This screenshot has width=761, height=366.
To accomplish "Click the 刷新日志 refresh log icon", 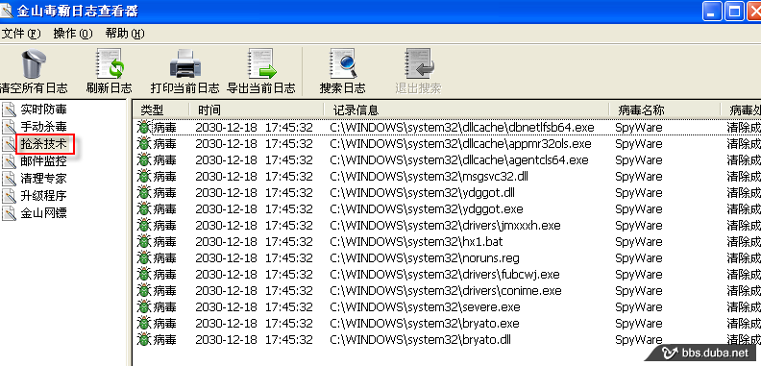I will (110, 63).
